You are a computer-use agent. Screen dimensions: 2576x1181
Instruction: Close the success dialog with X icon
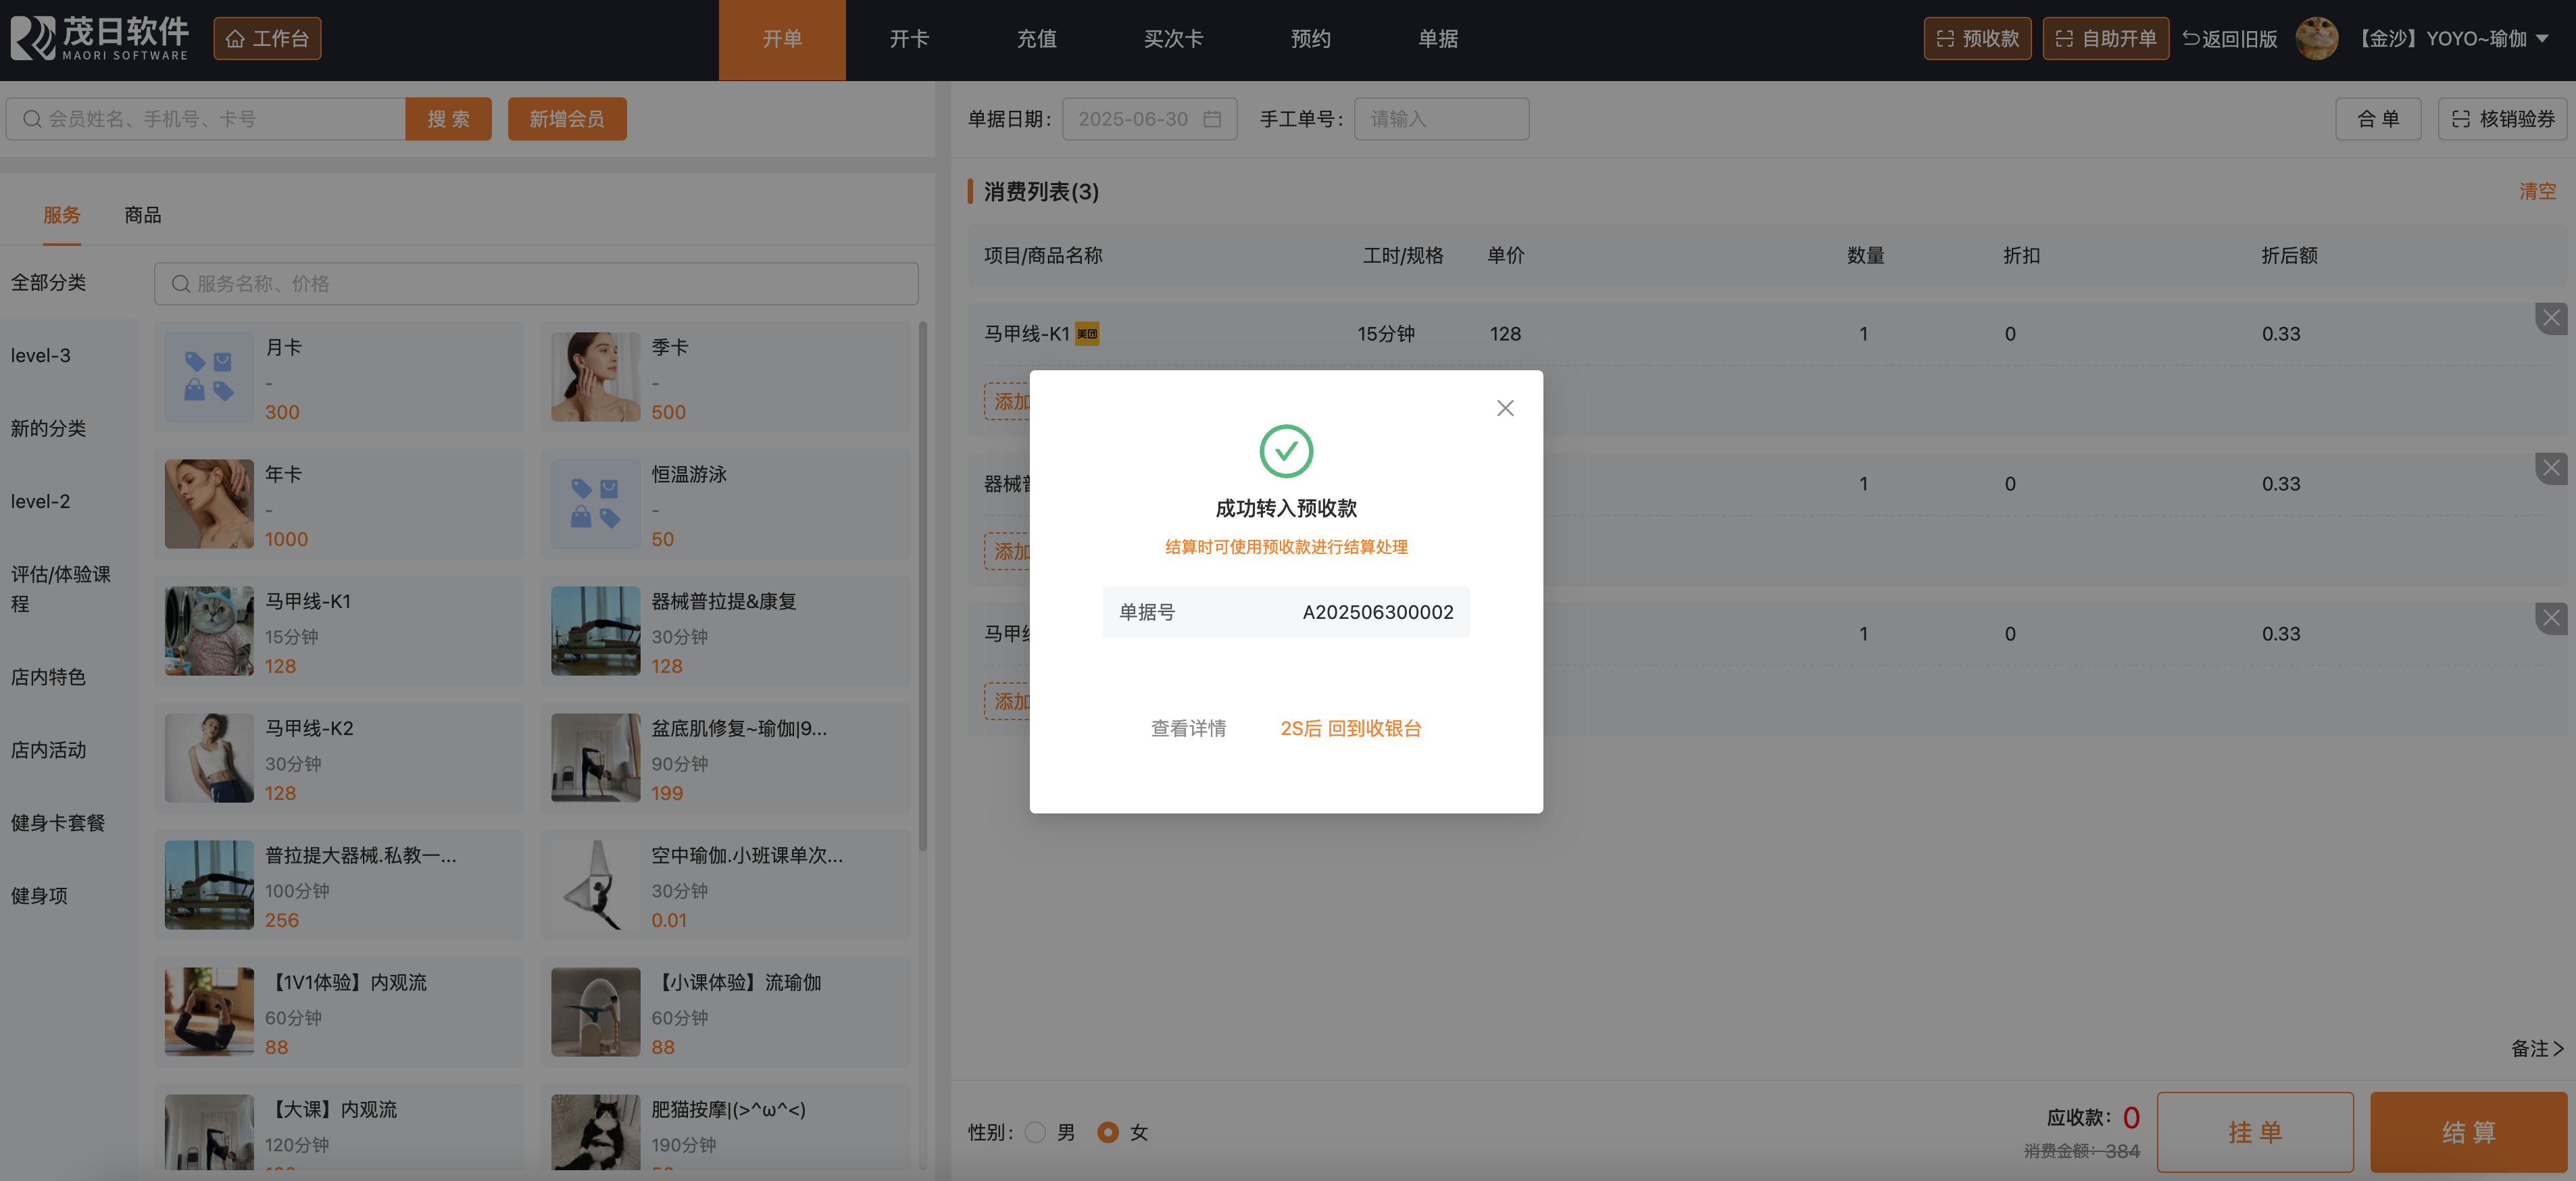coord(1505,408)
